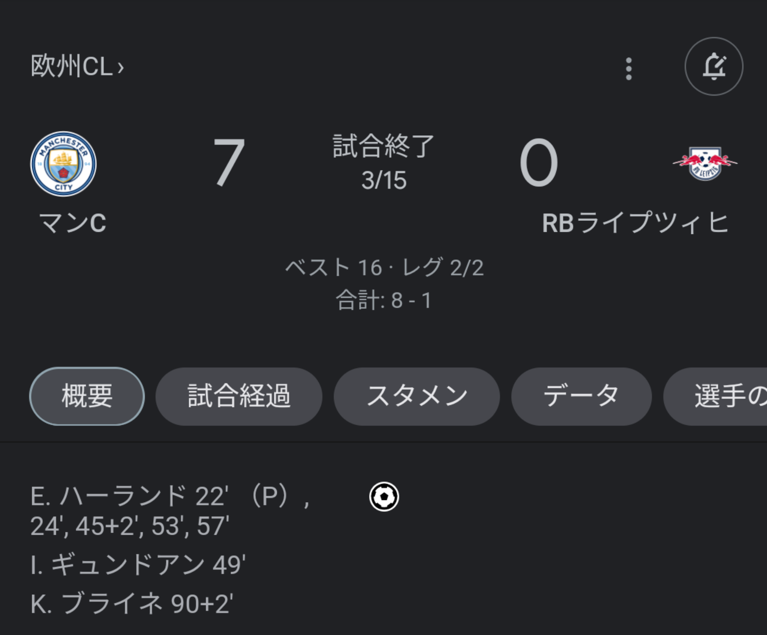Expand the chevron next to 欧州CL

tap(121, 67)
